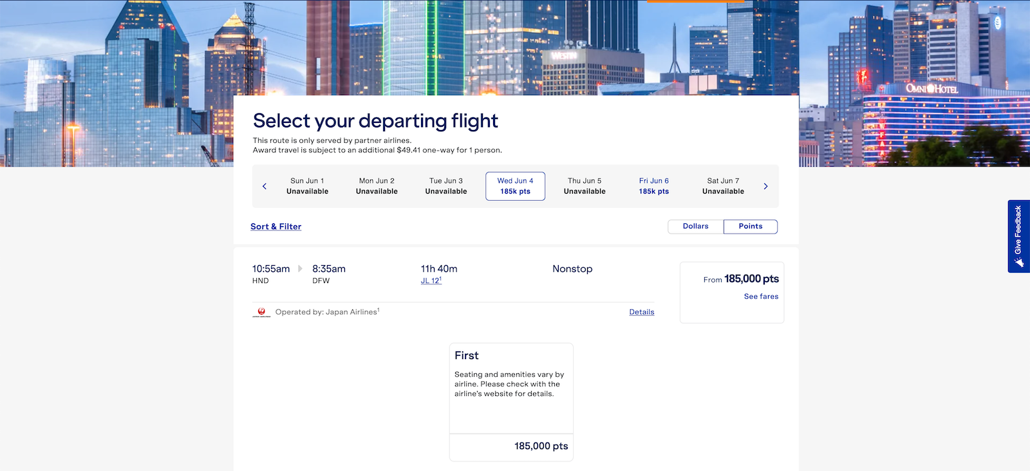Click the arrow between departure and arrival times
Viewport: 1030px width, 471px height.
tap(301, 269)
